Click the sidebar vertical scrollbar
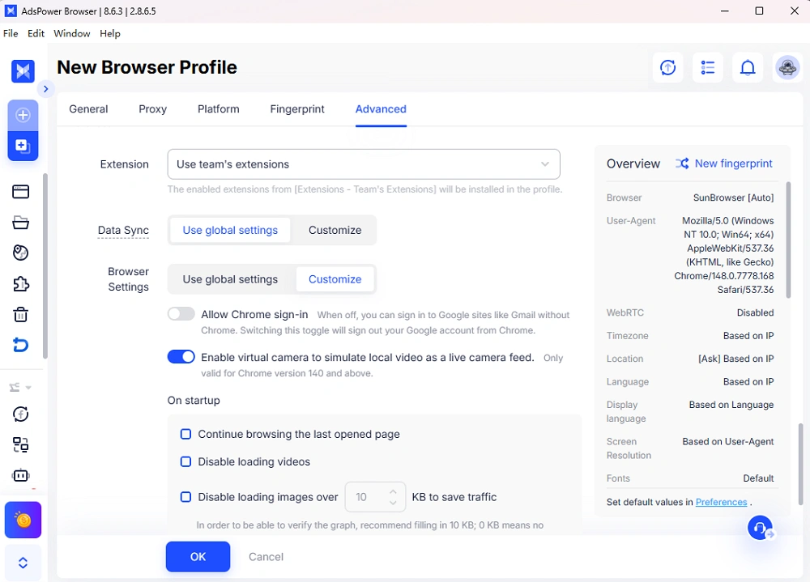The height and width of the screenshot is (582, 810). coord(45,266)
